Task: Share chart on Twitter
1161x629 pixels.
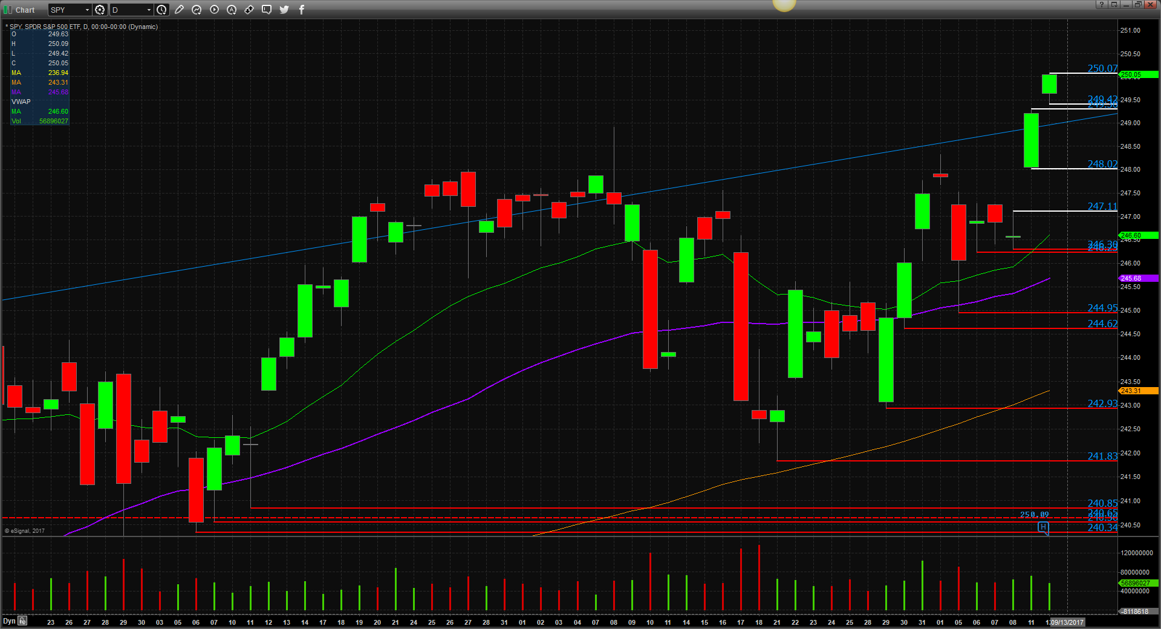Action: (x=284, y=10)
